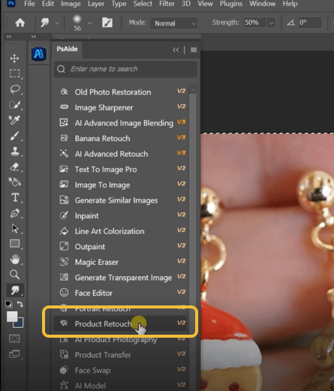Swap foreground and background colors

pyautogui.click(x=20, y=304)
